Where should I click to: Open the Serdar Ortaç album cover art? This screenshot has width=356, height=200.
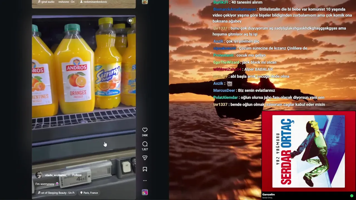pos(308,151)
